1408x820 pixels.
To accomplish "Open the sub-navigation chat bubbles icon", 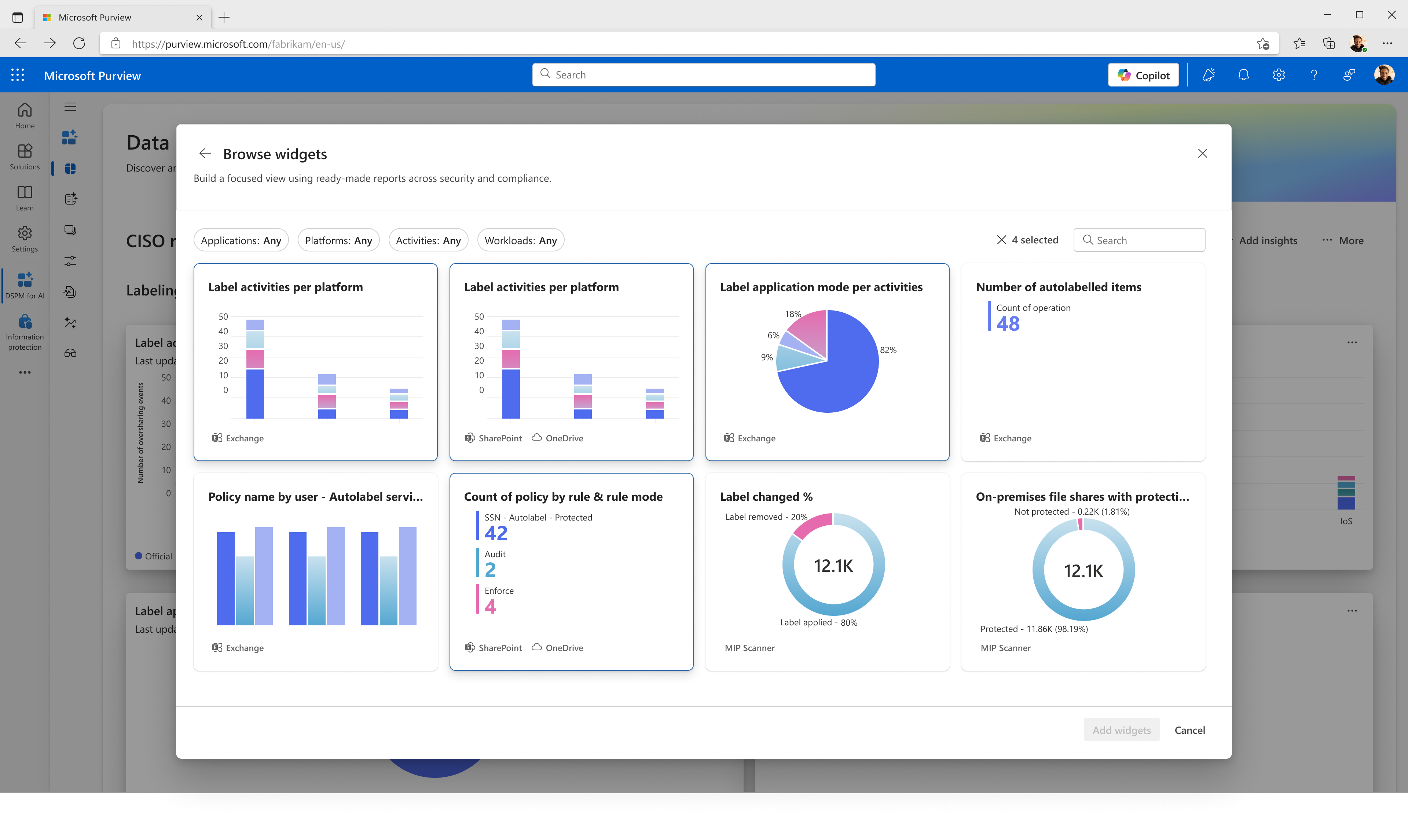I will [70, 230].
